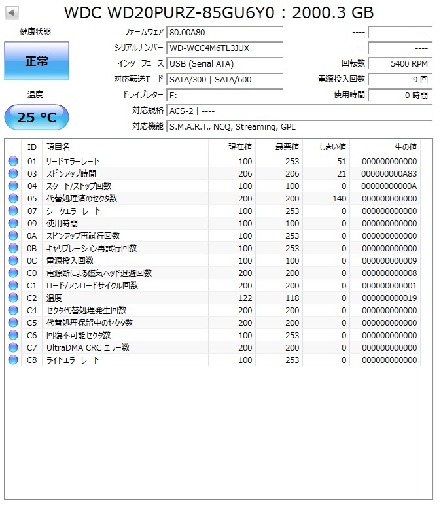The height and width of the screenshot is (507, 441).
Task: Click the status orb for ID C2 温度
Action: tap(13, 298)
